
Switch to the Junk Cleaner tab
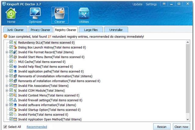point(15,30)
